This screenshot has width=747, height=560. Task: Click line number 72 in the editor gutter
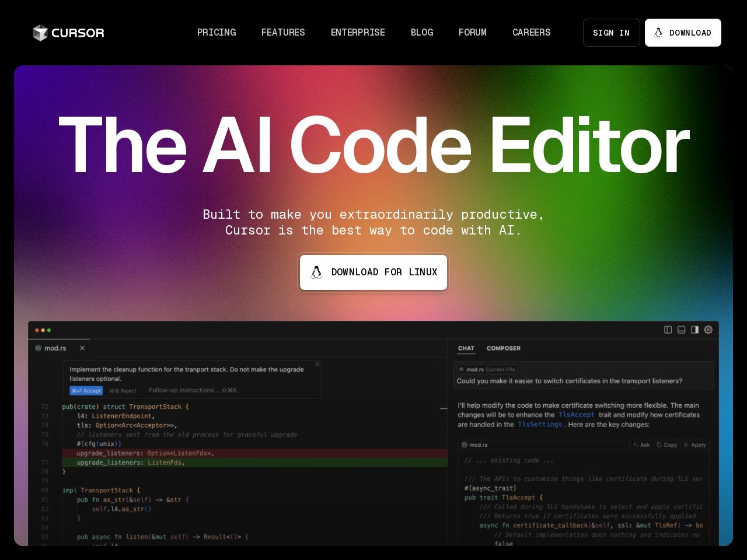pos(45,407)
